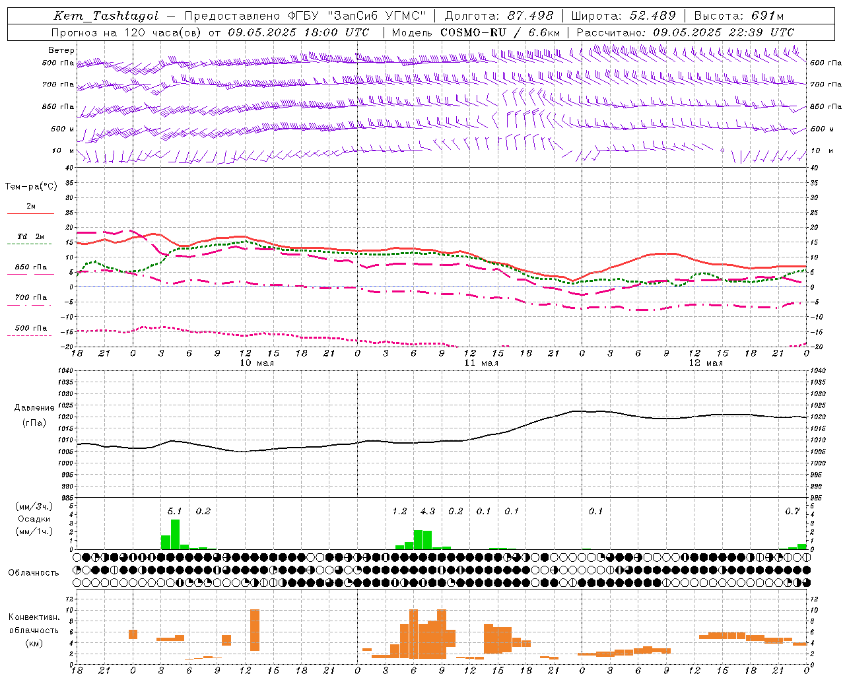Click the tallest green precipitation bar below 5.1

[x=175, y=535]
